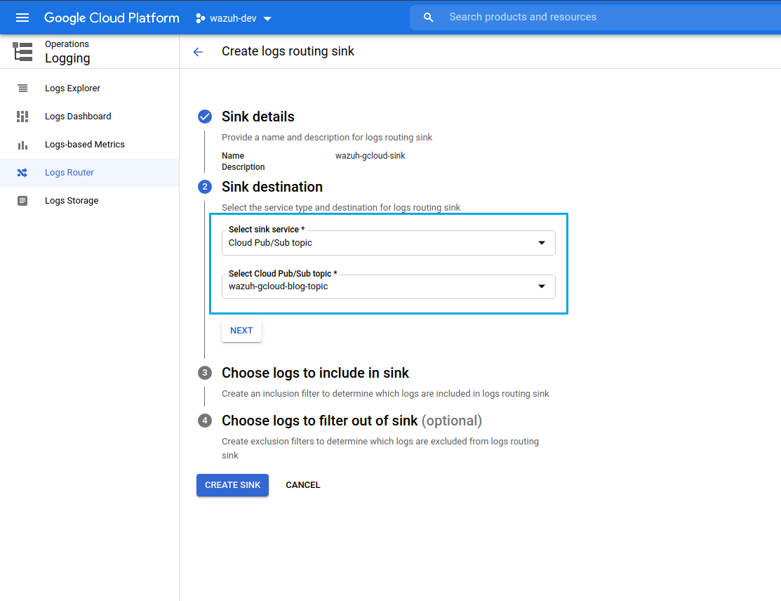This screenshot has height=601, width=781.
Task: Click the Google Cloud Platform logo text
Action: pos(112,18)
